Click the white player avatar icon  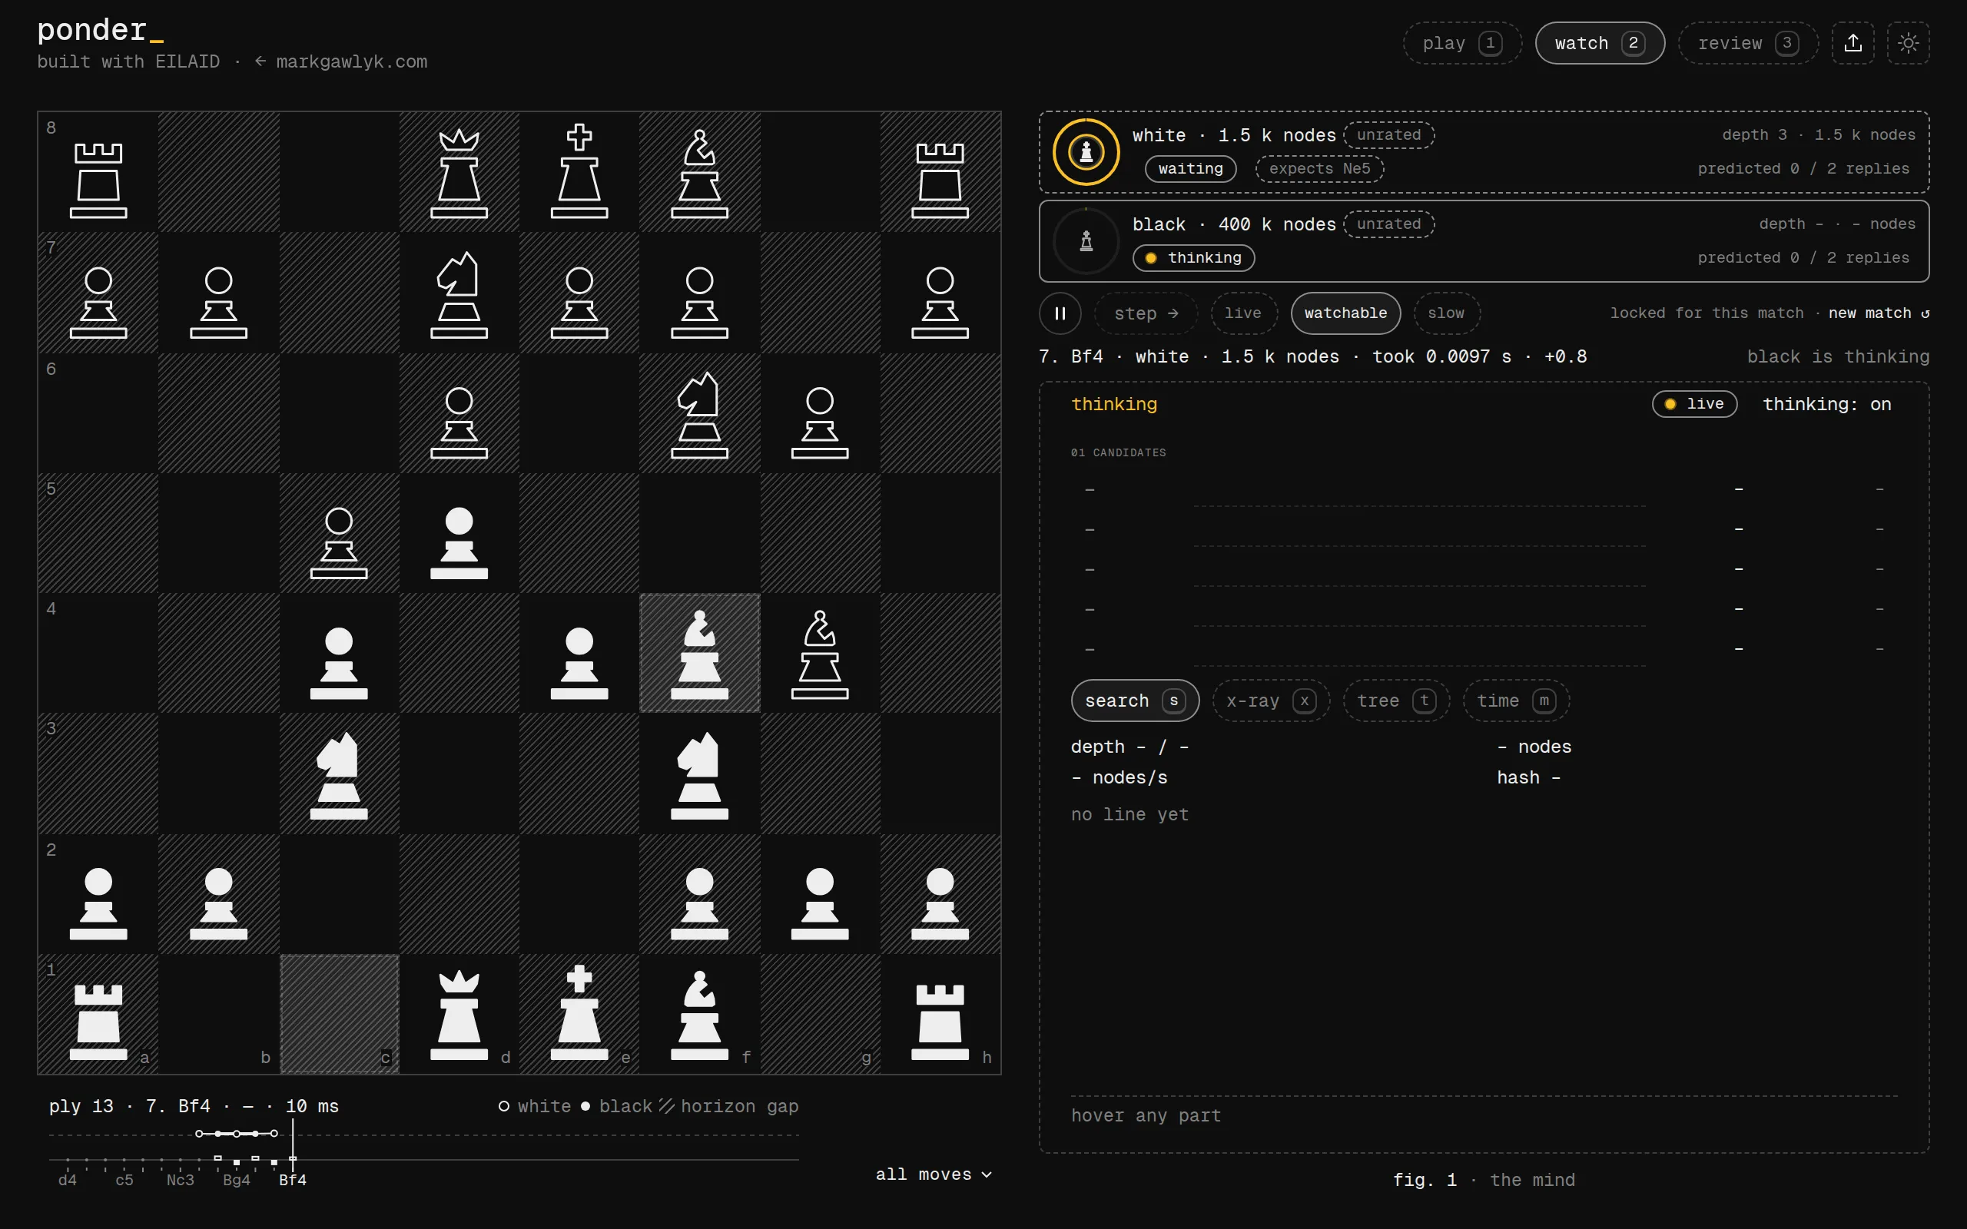[x=1086, y=152]
